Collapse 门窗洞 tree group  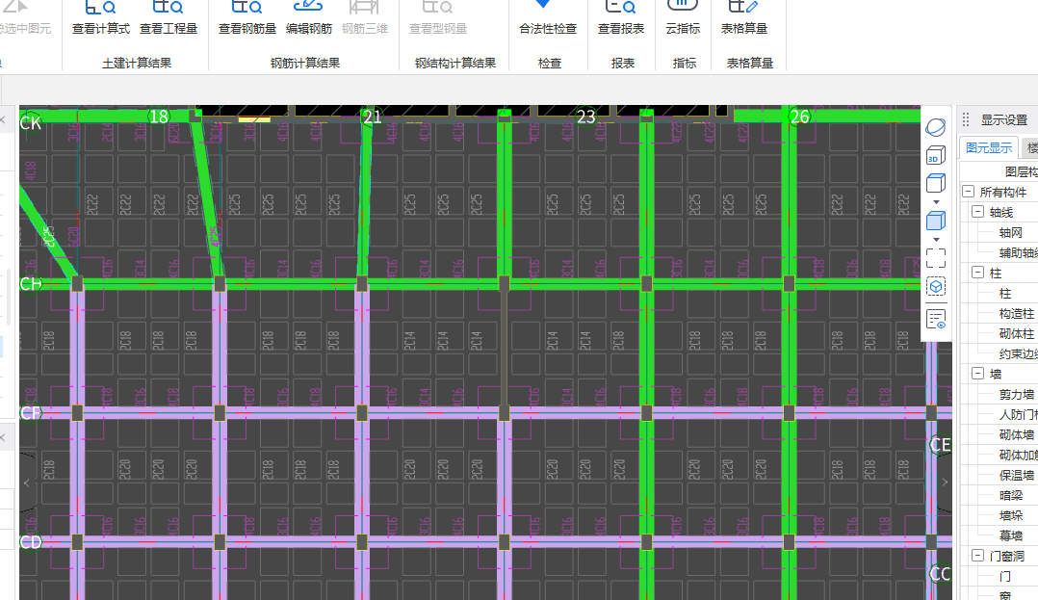pos(977,555)
